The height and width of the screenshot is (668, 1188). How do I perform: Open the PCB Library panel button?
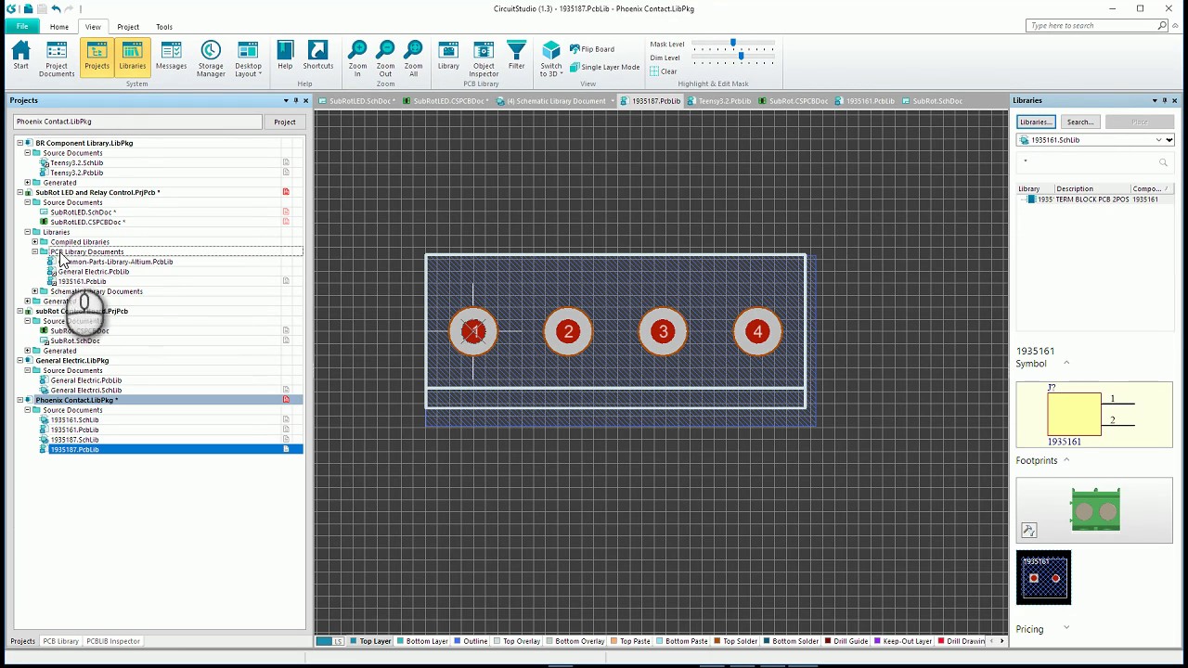pos(448,57)
